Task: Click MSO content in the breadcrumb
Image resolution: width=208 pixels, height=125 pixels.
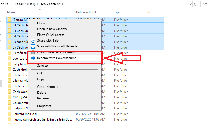Action: [x=50, y=4]
